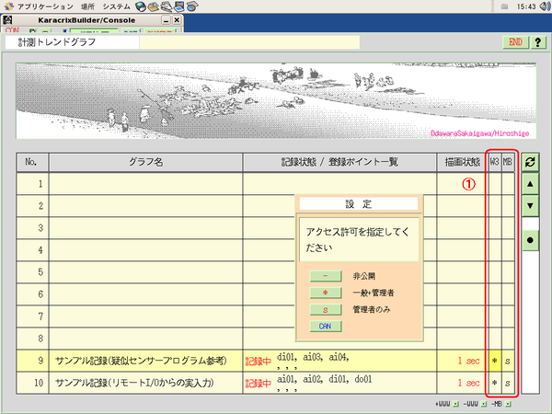Click the row number 10 cell
The height and width of the screenshot is (414, 552).
[x=32, y=383]
